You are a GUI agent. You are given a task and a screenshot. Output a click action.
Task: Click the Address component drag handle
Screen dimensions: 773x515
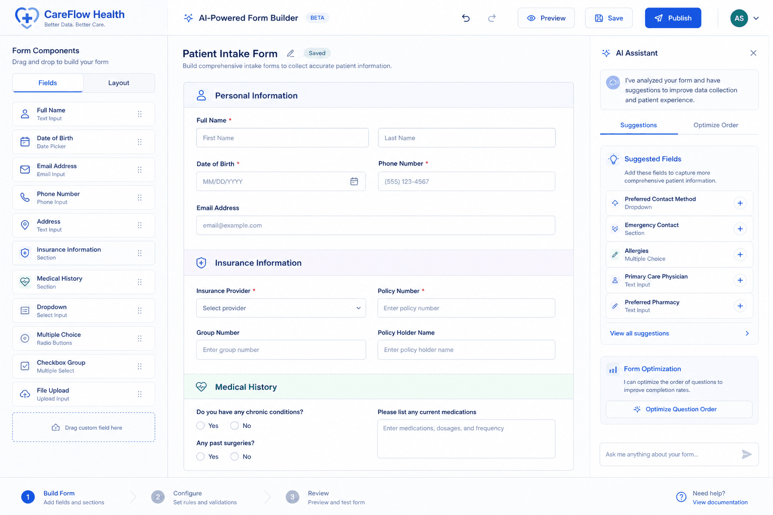(x=139, y=225)
